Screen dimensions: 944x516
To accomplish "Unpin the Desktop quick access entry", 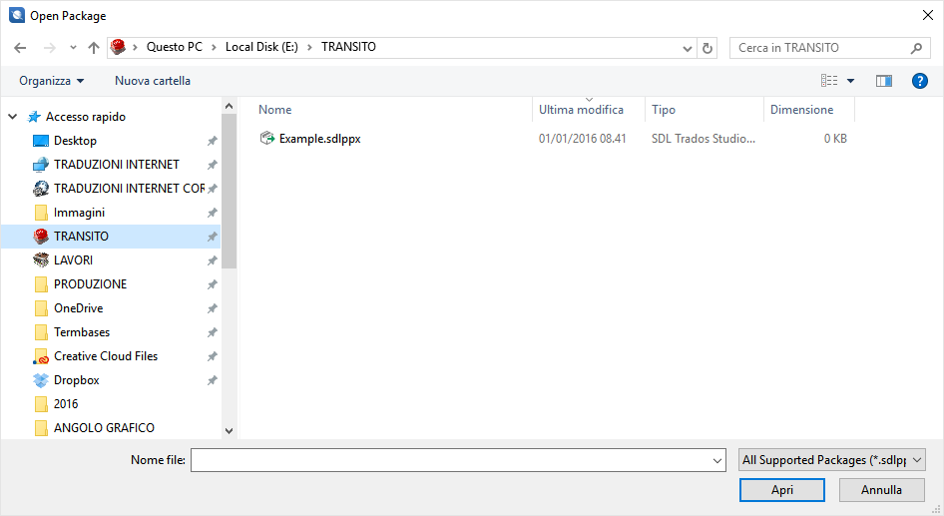I will (x=212, y=141).
